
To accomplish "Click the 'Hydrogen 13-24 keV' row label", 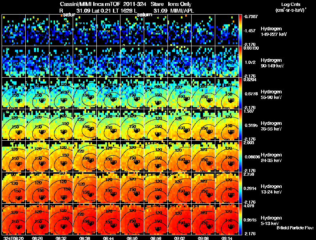I will (x=271, y=189).
